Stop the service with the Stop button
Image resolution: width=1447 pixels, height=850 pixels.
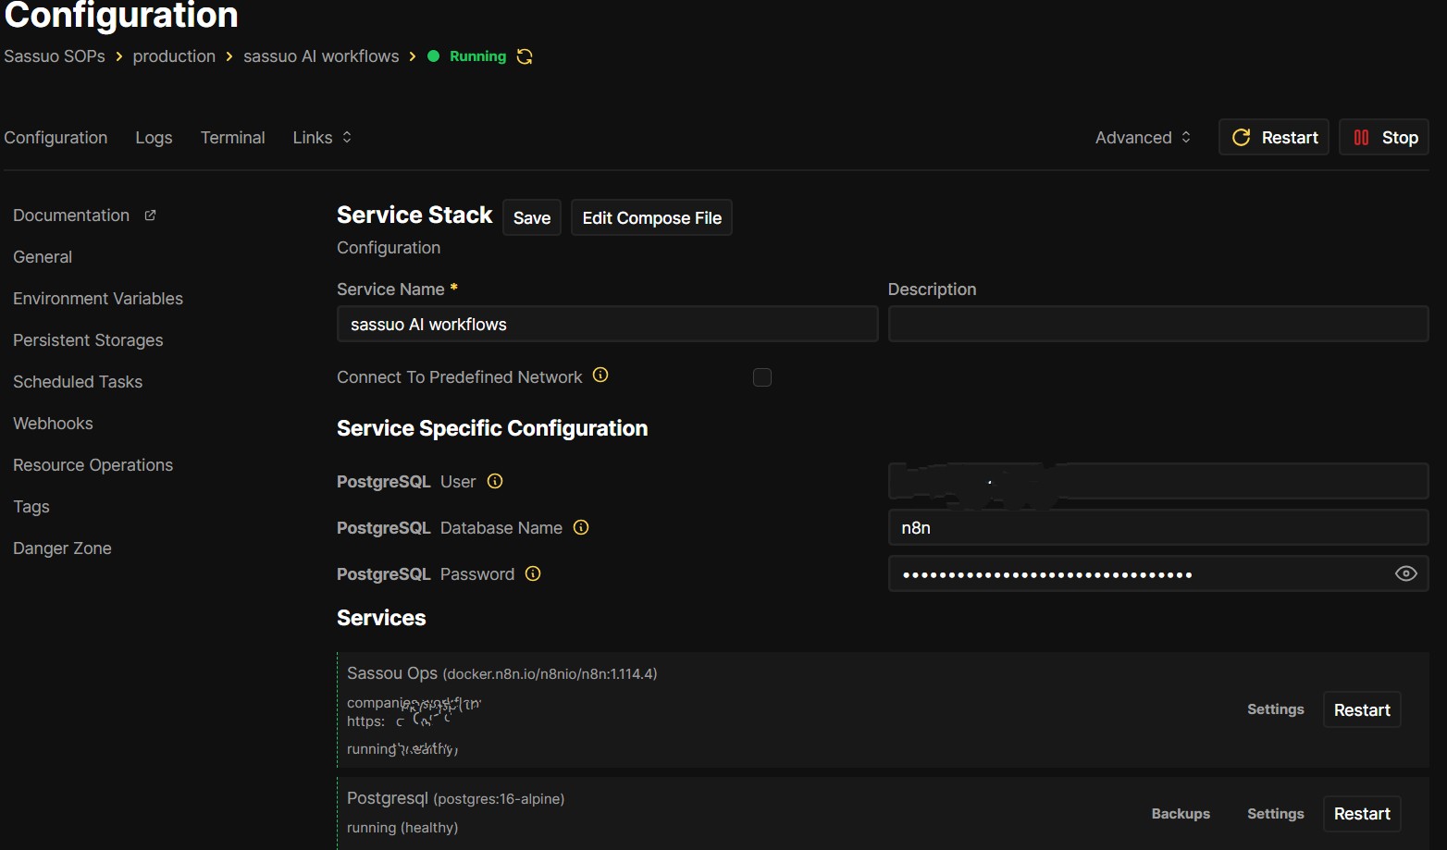pos(1384,138)
